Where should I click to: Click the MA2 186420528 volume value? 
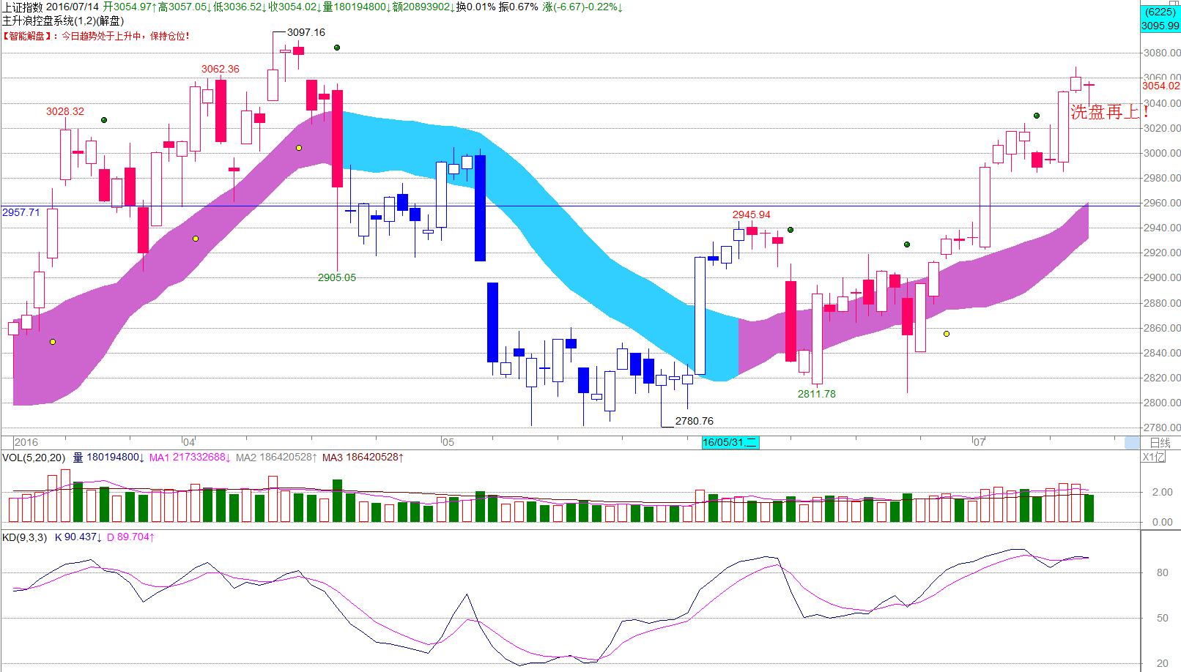click(276, 458)
